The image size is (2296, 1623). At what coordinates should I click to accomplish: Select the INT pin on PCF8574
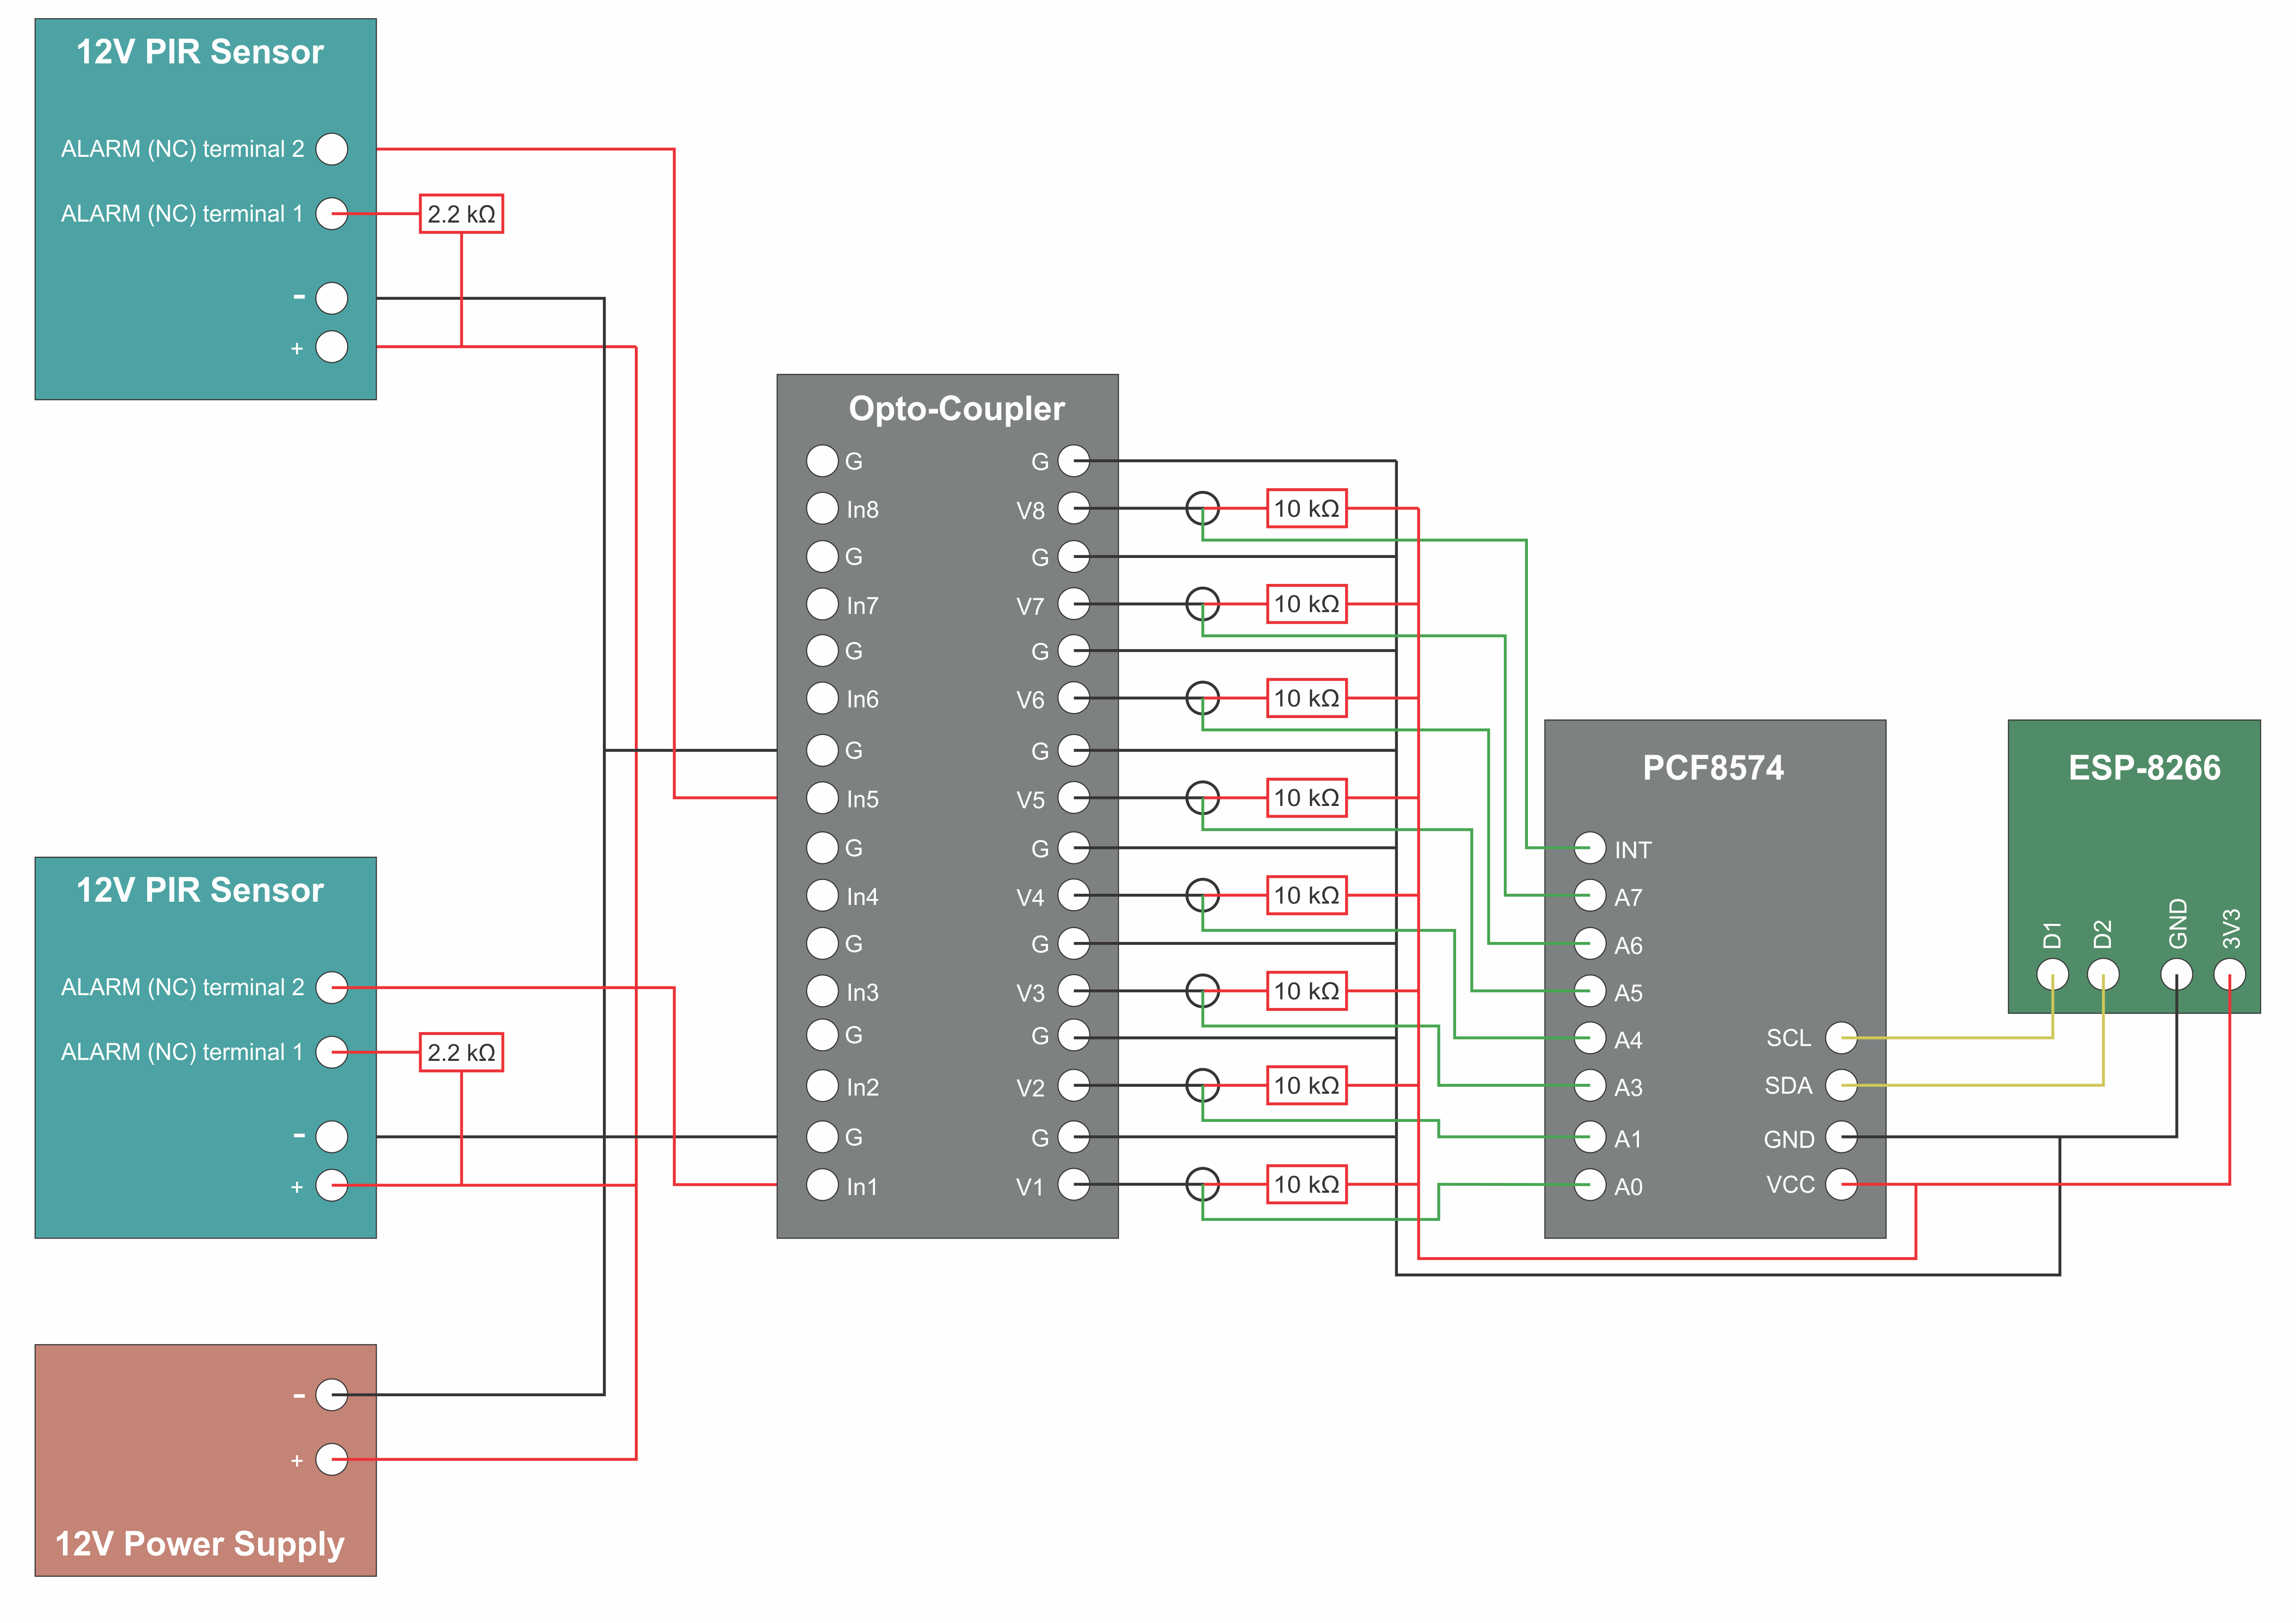click(1590, 848)
